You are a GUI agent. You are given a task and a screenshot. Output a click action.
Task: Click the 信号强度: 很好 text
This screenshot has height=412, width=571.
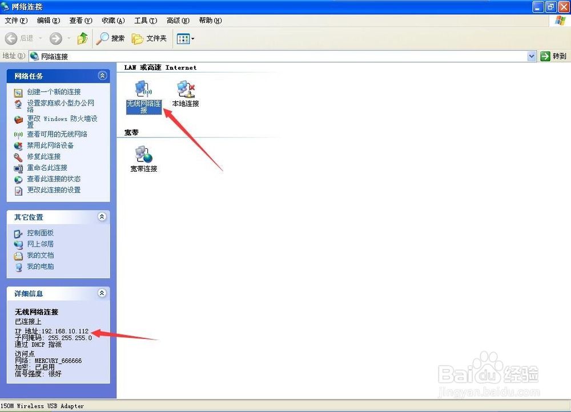(x=38, y=374)
